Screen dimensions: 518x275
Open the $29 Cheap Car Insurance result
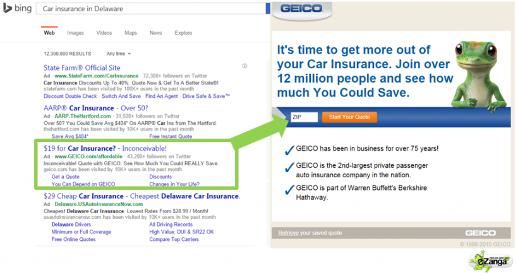(142, 196)
